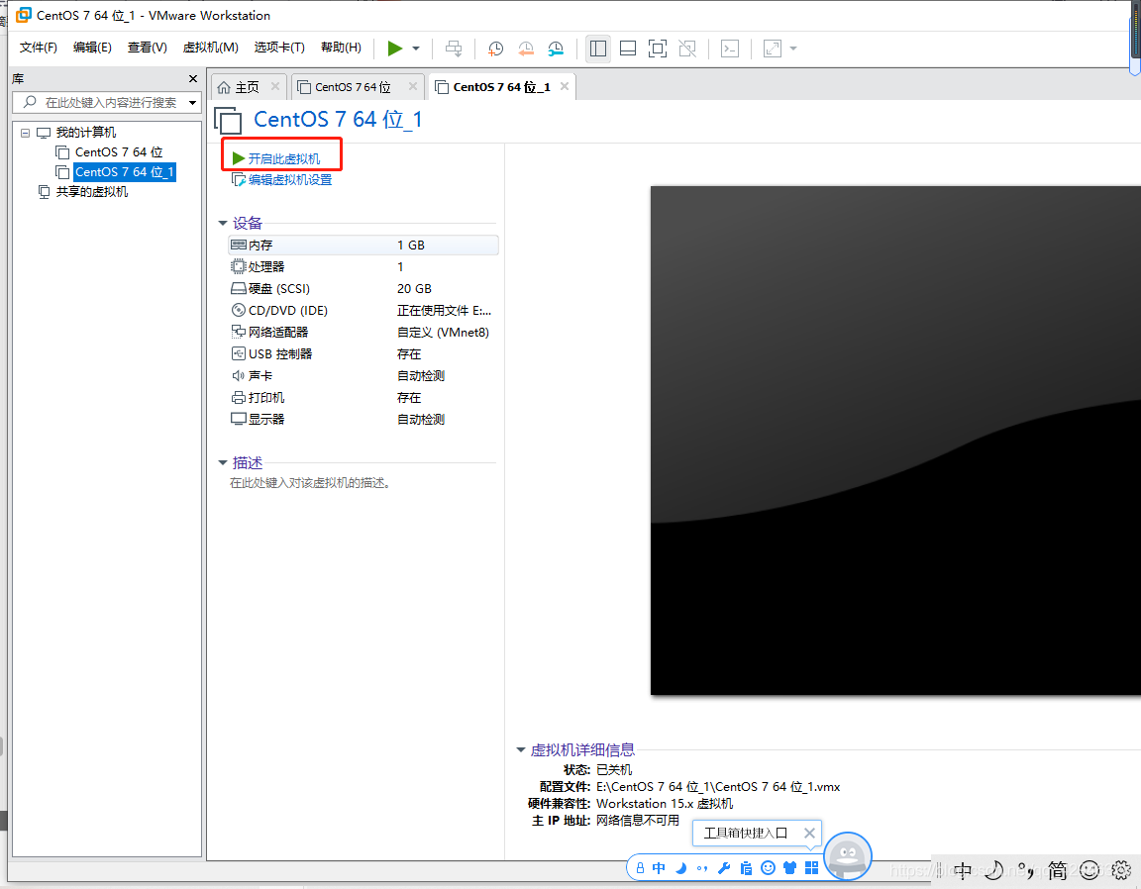Click the wrench toolbox icon in IME bar
Screen dimensions: 1141x889
click(724, 868)
